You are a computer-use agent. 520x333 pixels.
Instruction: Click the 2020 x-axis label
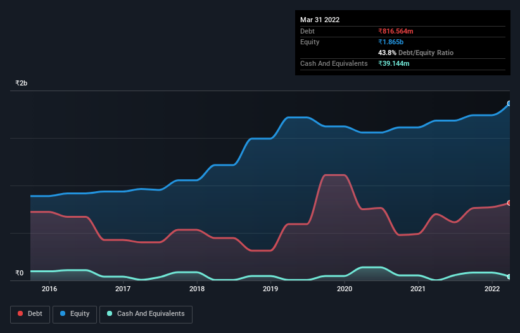coord(345,289)
